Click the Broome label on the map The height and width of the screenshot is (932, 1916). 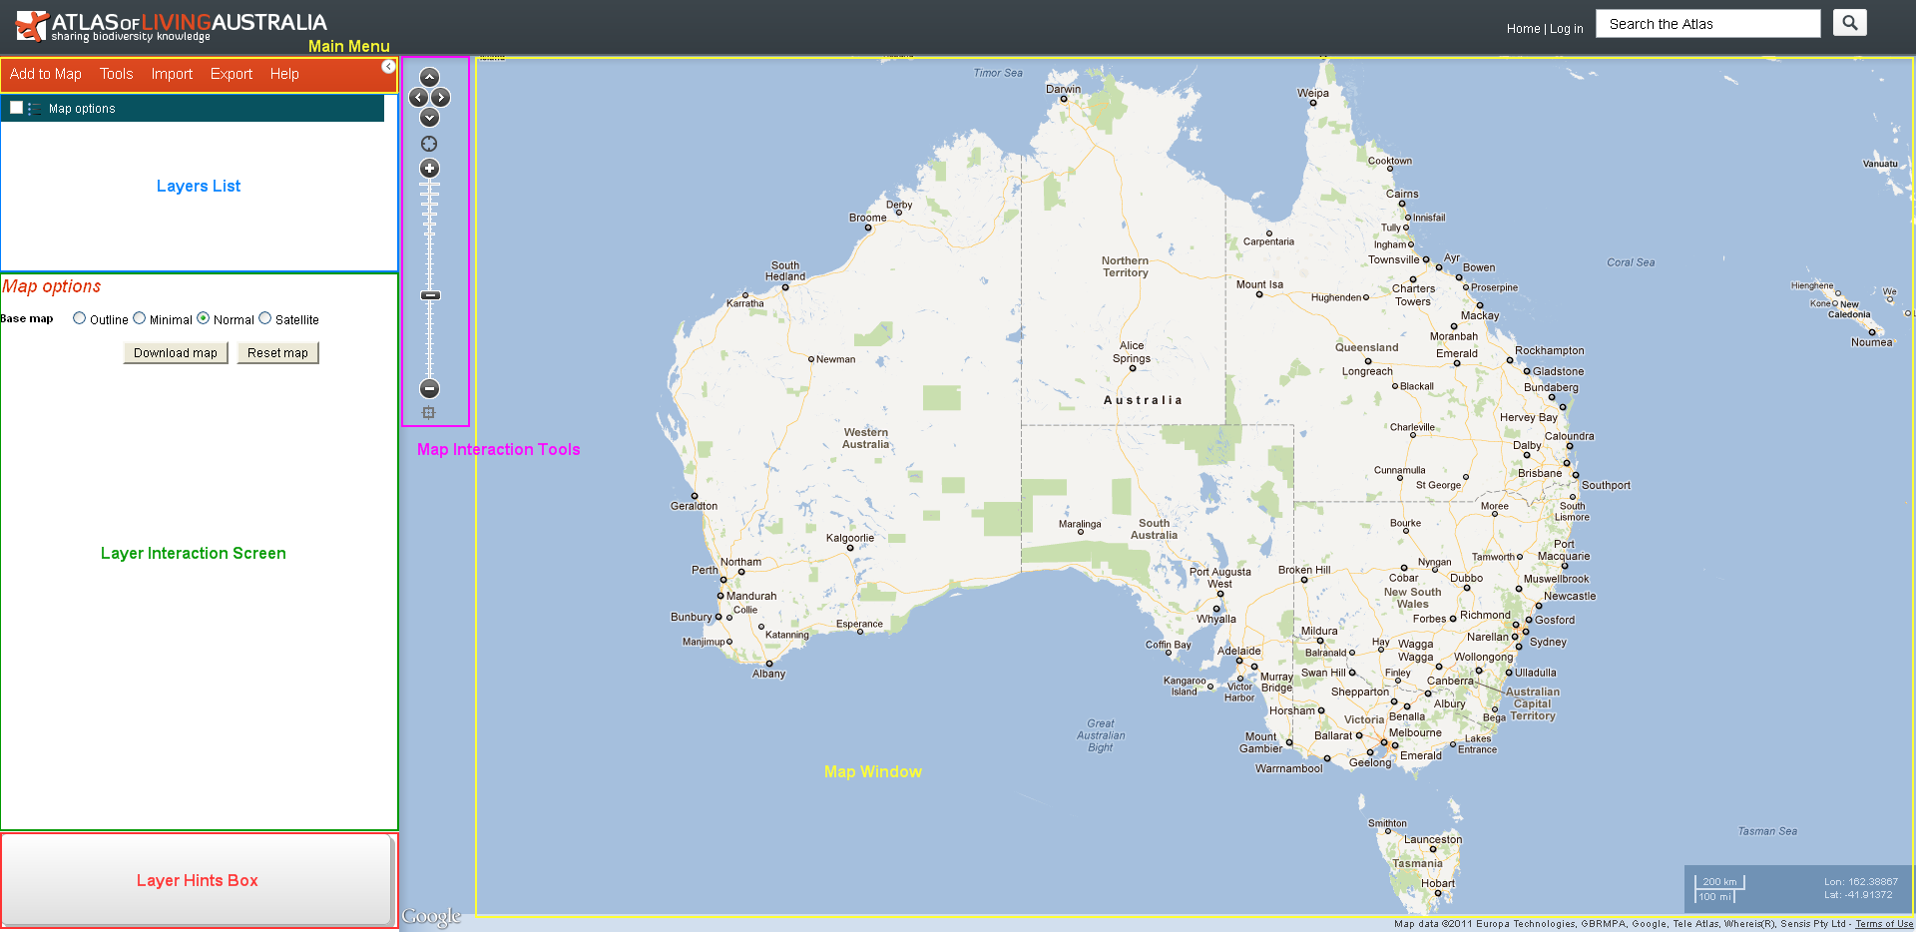click(x=868, y=218)
